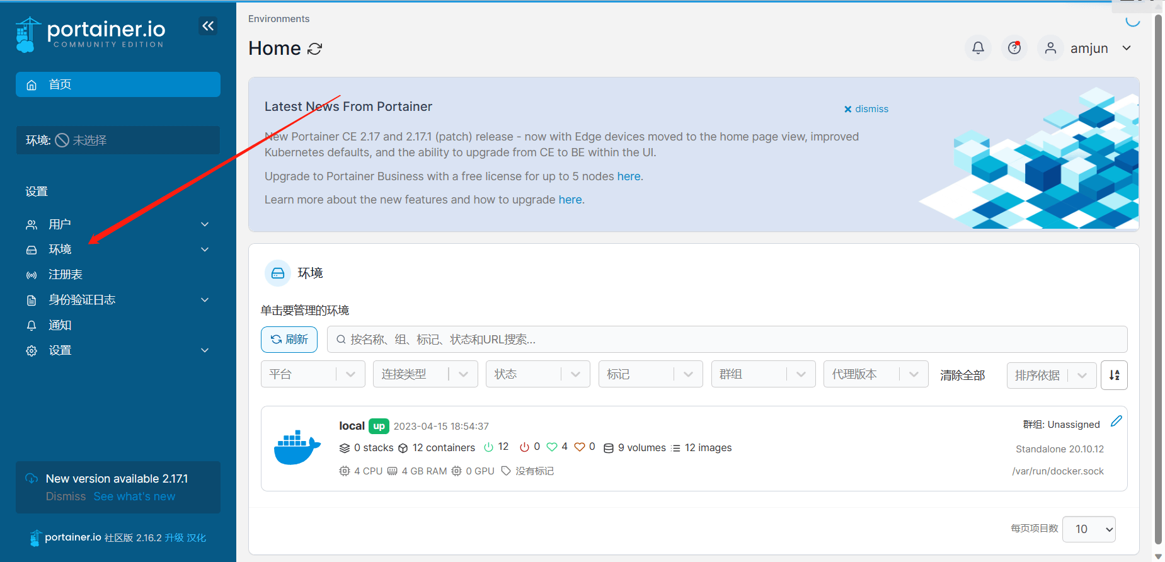Click the 刷新 button
The image size is (1165, 562).
click(x=289, y=340)
